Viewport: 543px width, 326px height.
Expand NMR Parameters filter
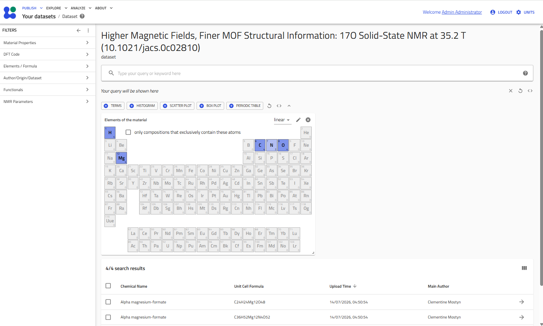coord(48,101)
